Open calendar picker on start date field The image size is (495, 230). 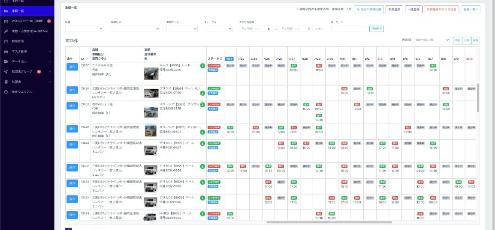click(269, 29)
